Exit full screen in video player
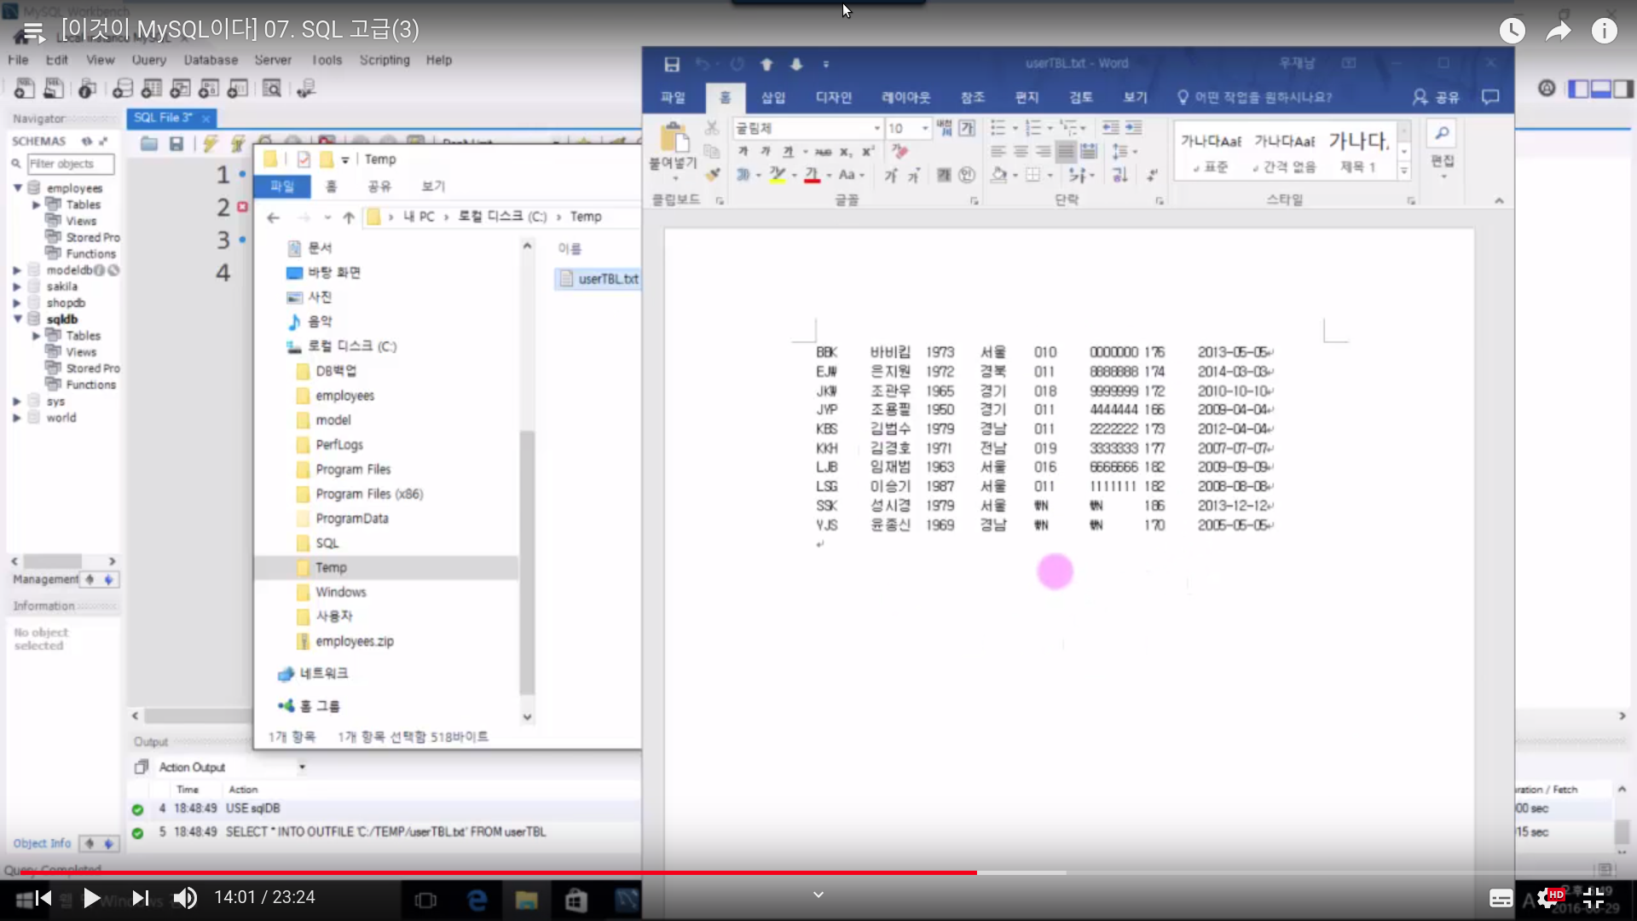This screenshot has height=921, width=1637. click(1594, 898)
